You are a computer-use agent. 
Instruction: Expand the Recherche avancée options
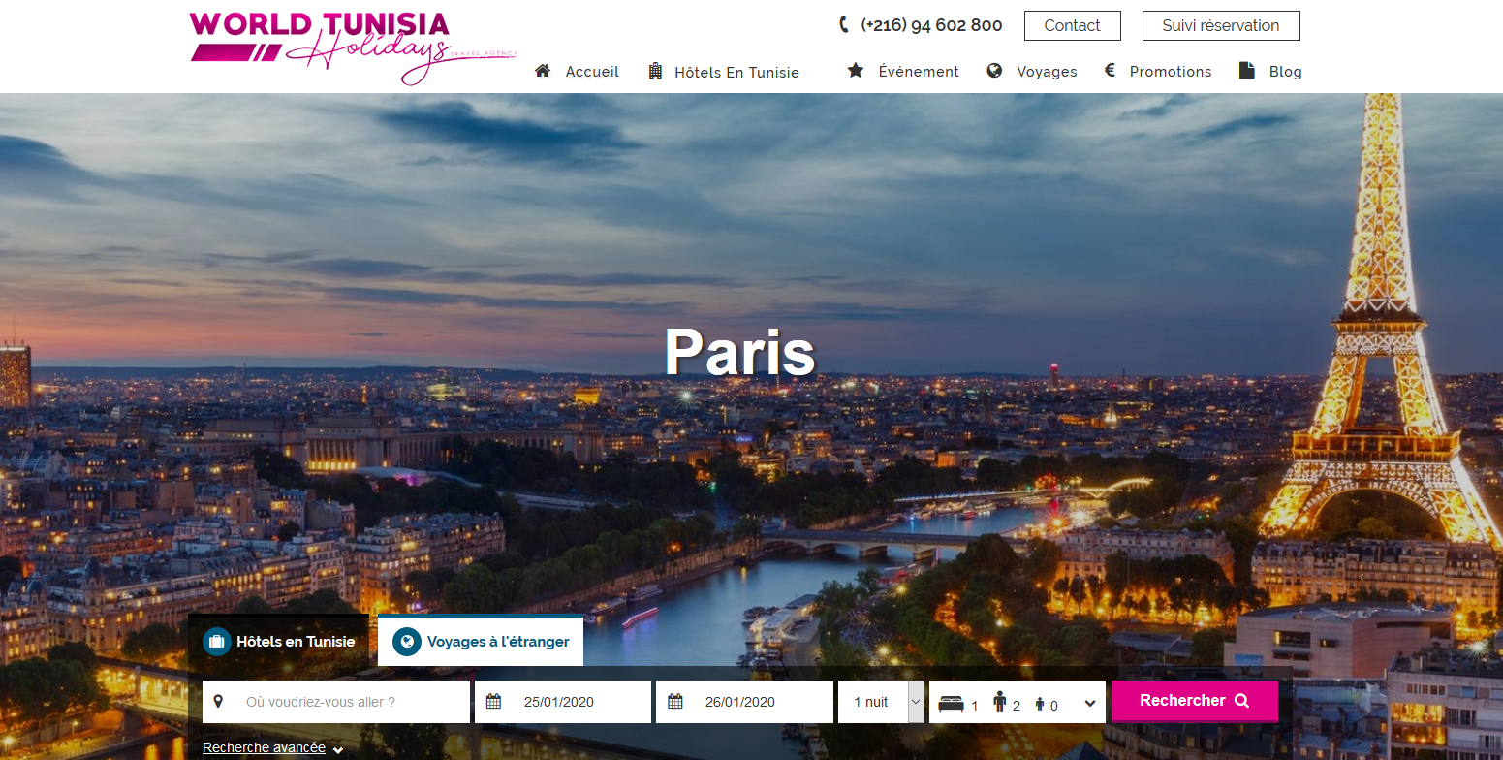[x=272, y=748]
